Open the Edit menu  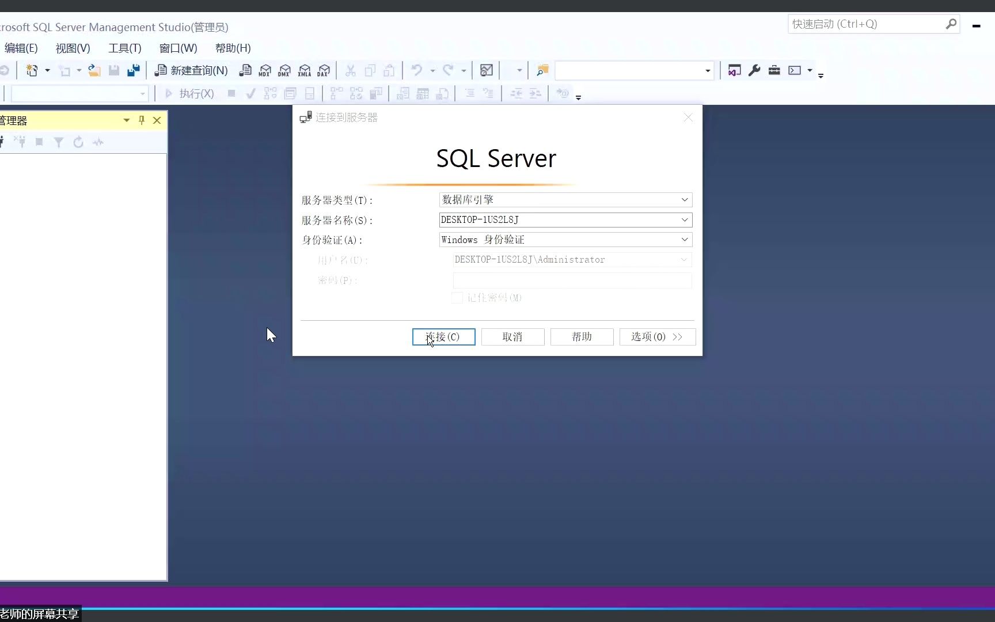pyautogui.click(x=21, y=48)
